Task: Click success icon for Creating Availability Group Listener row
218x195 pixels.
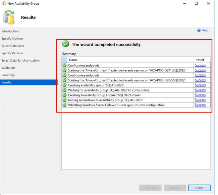Action: [64, 95]
